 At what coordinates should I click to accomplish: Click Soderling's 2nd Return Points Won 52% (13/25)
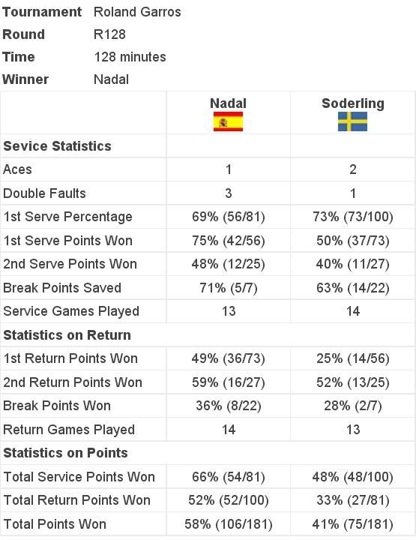pos(353,382)
